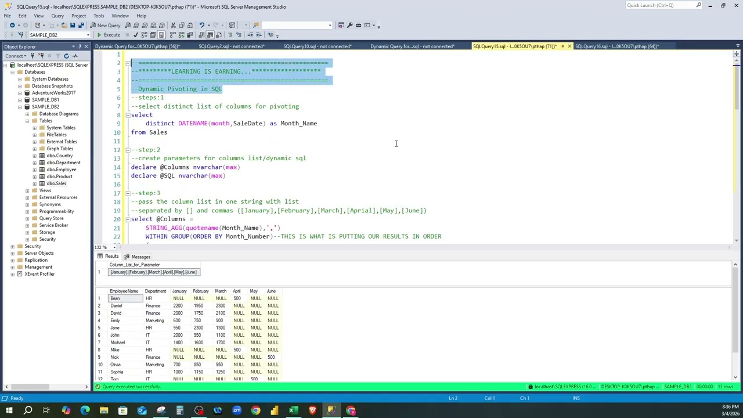Collapse the SAMPLE_DB2 database node
The width and height of the screenshot is (743, 418).
coord(20,107)
